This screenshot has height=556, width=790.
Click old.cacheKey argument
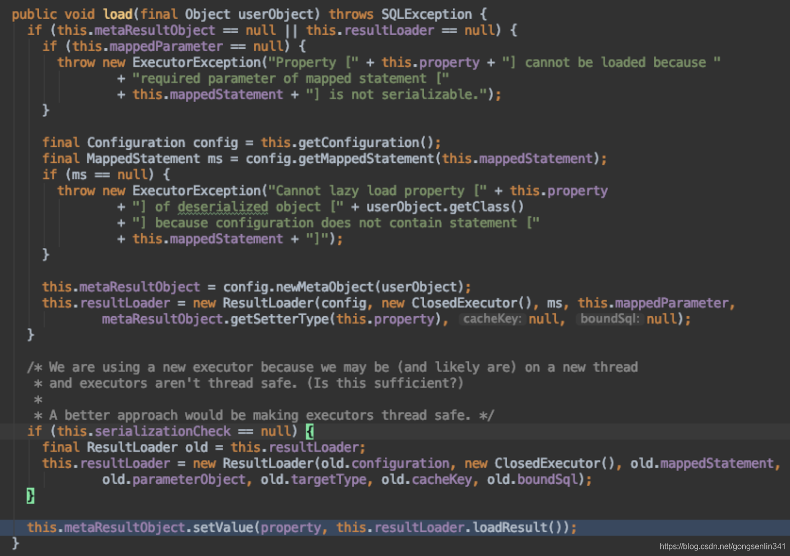pos(427,480)
